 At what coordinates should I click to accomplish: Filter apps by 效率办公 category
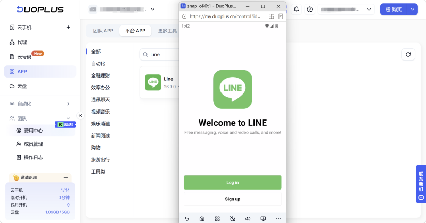click(x=100, y=88)
